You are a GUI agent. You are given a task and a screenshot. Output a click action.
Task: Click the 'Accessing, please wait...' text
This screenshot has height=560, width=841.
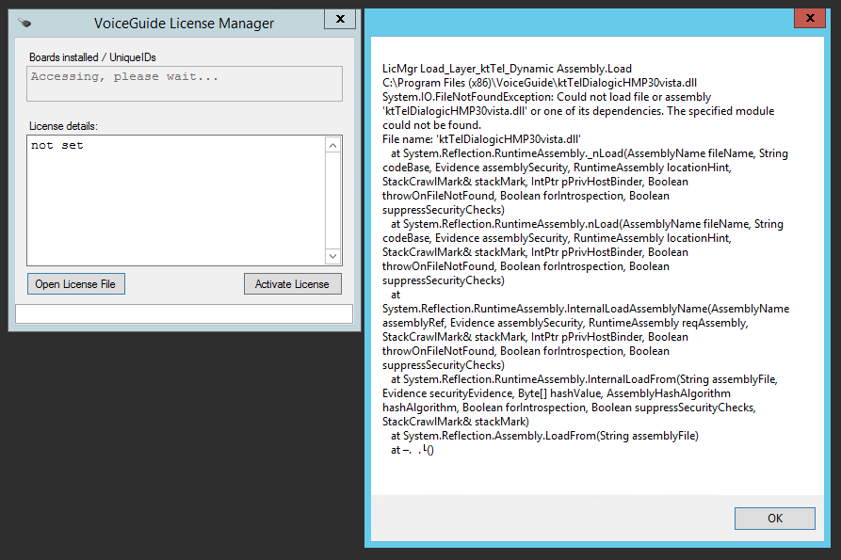tap(124, 76)
